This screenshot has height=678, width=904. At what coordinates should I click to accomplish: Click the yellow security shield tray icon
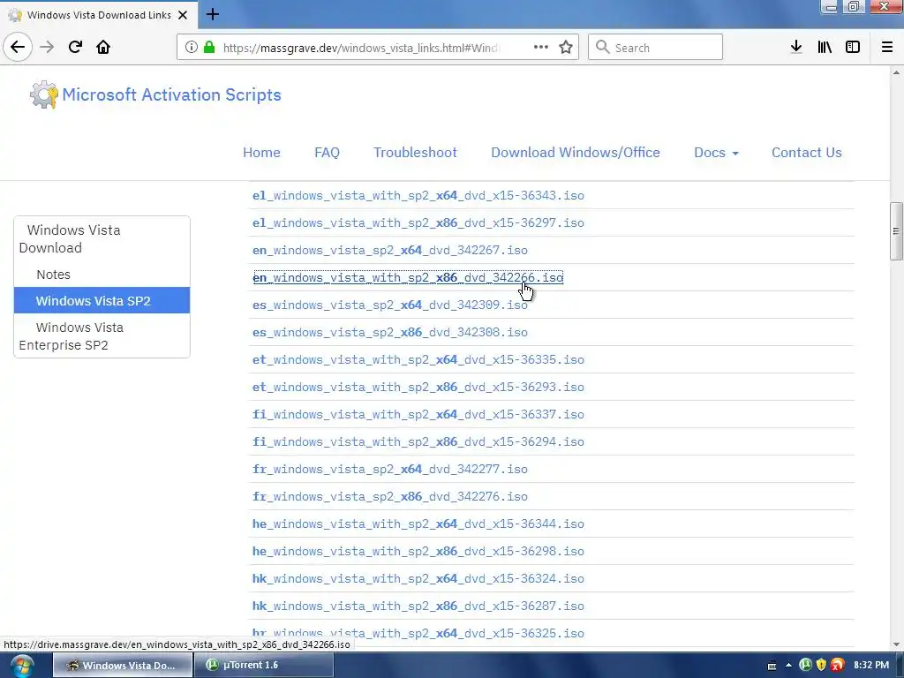821,666
